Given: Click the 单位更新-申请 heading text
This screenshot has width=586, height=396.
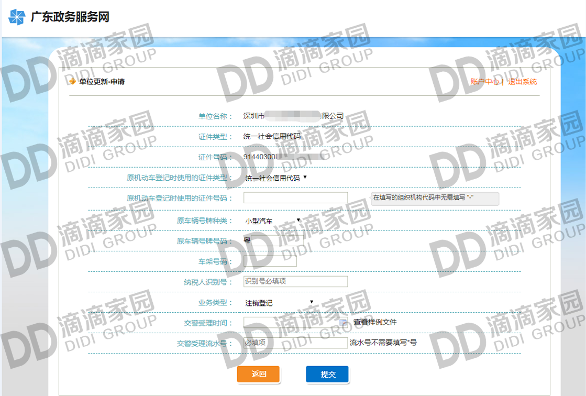Looking at the screenshot, I should pos(102,82).
